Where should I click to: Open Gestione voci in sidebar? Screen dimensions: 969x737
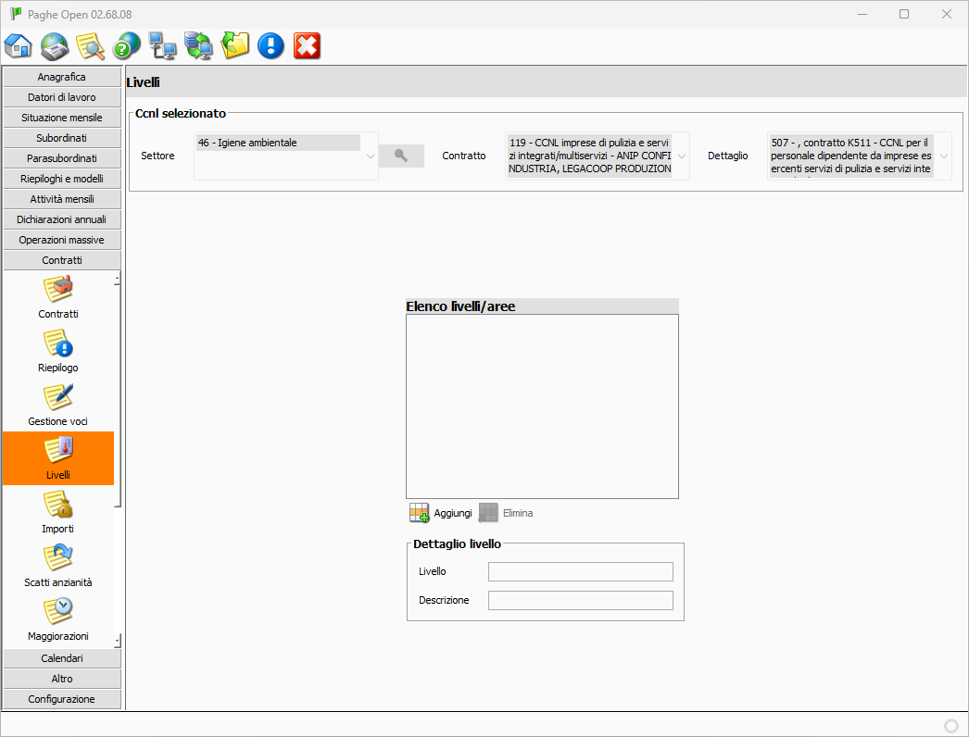[58, 406]
